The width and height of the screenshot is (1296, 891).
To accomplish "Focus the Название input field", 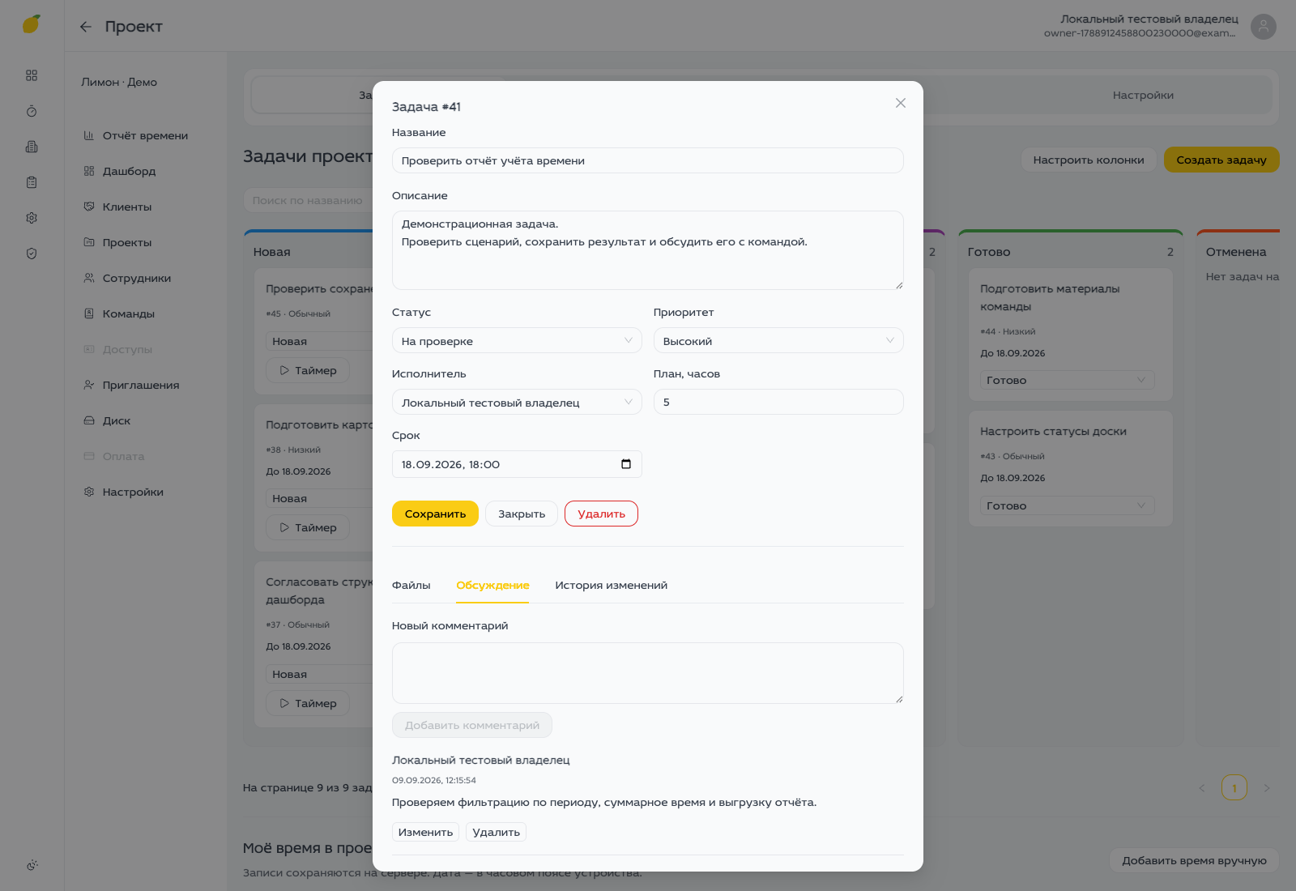I will (x=648, y=160).
